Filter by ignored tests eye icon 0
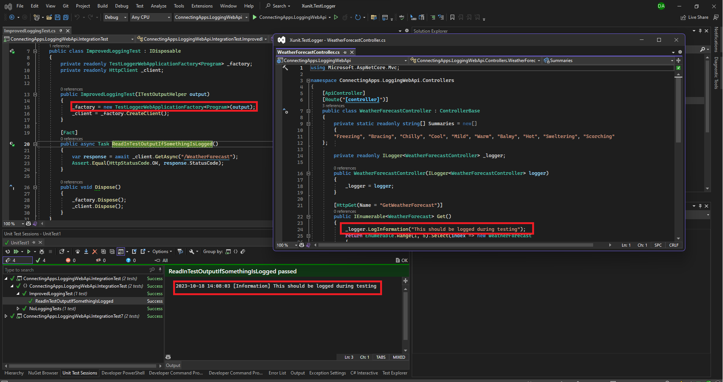Viewport: 723px width, 382px height. 101,260
